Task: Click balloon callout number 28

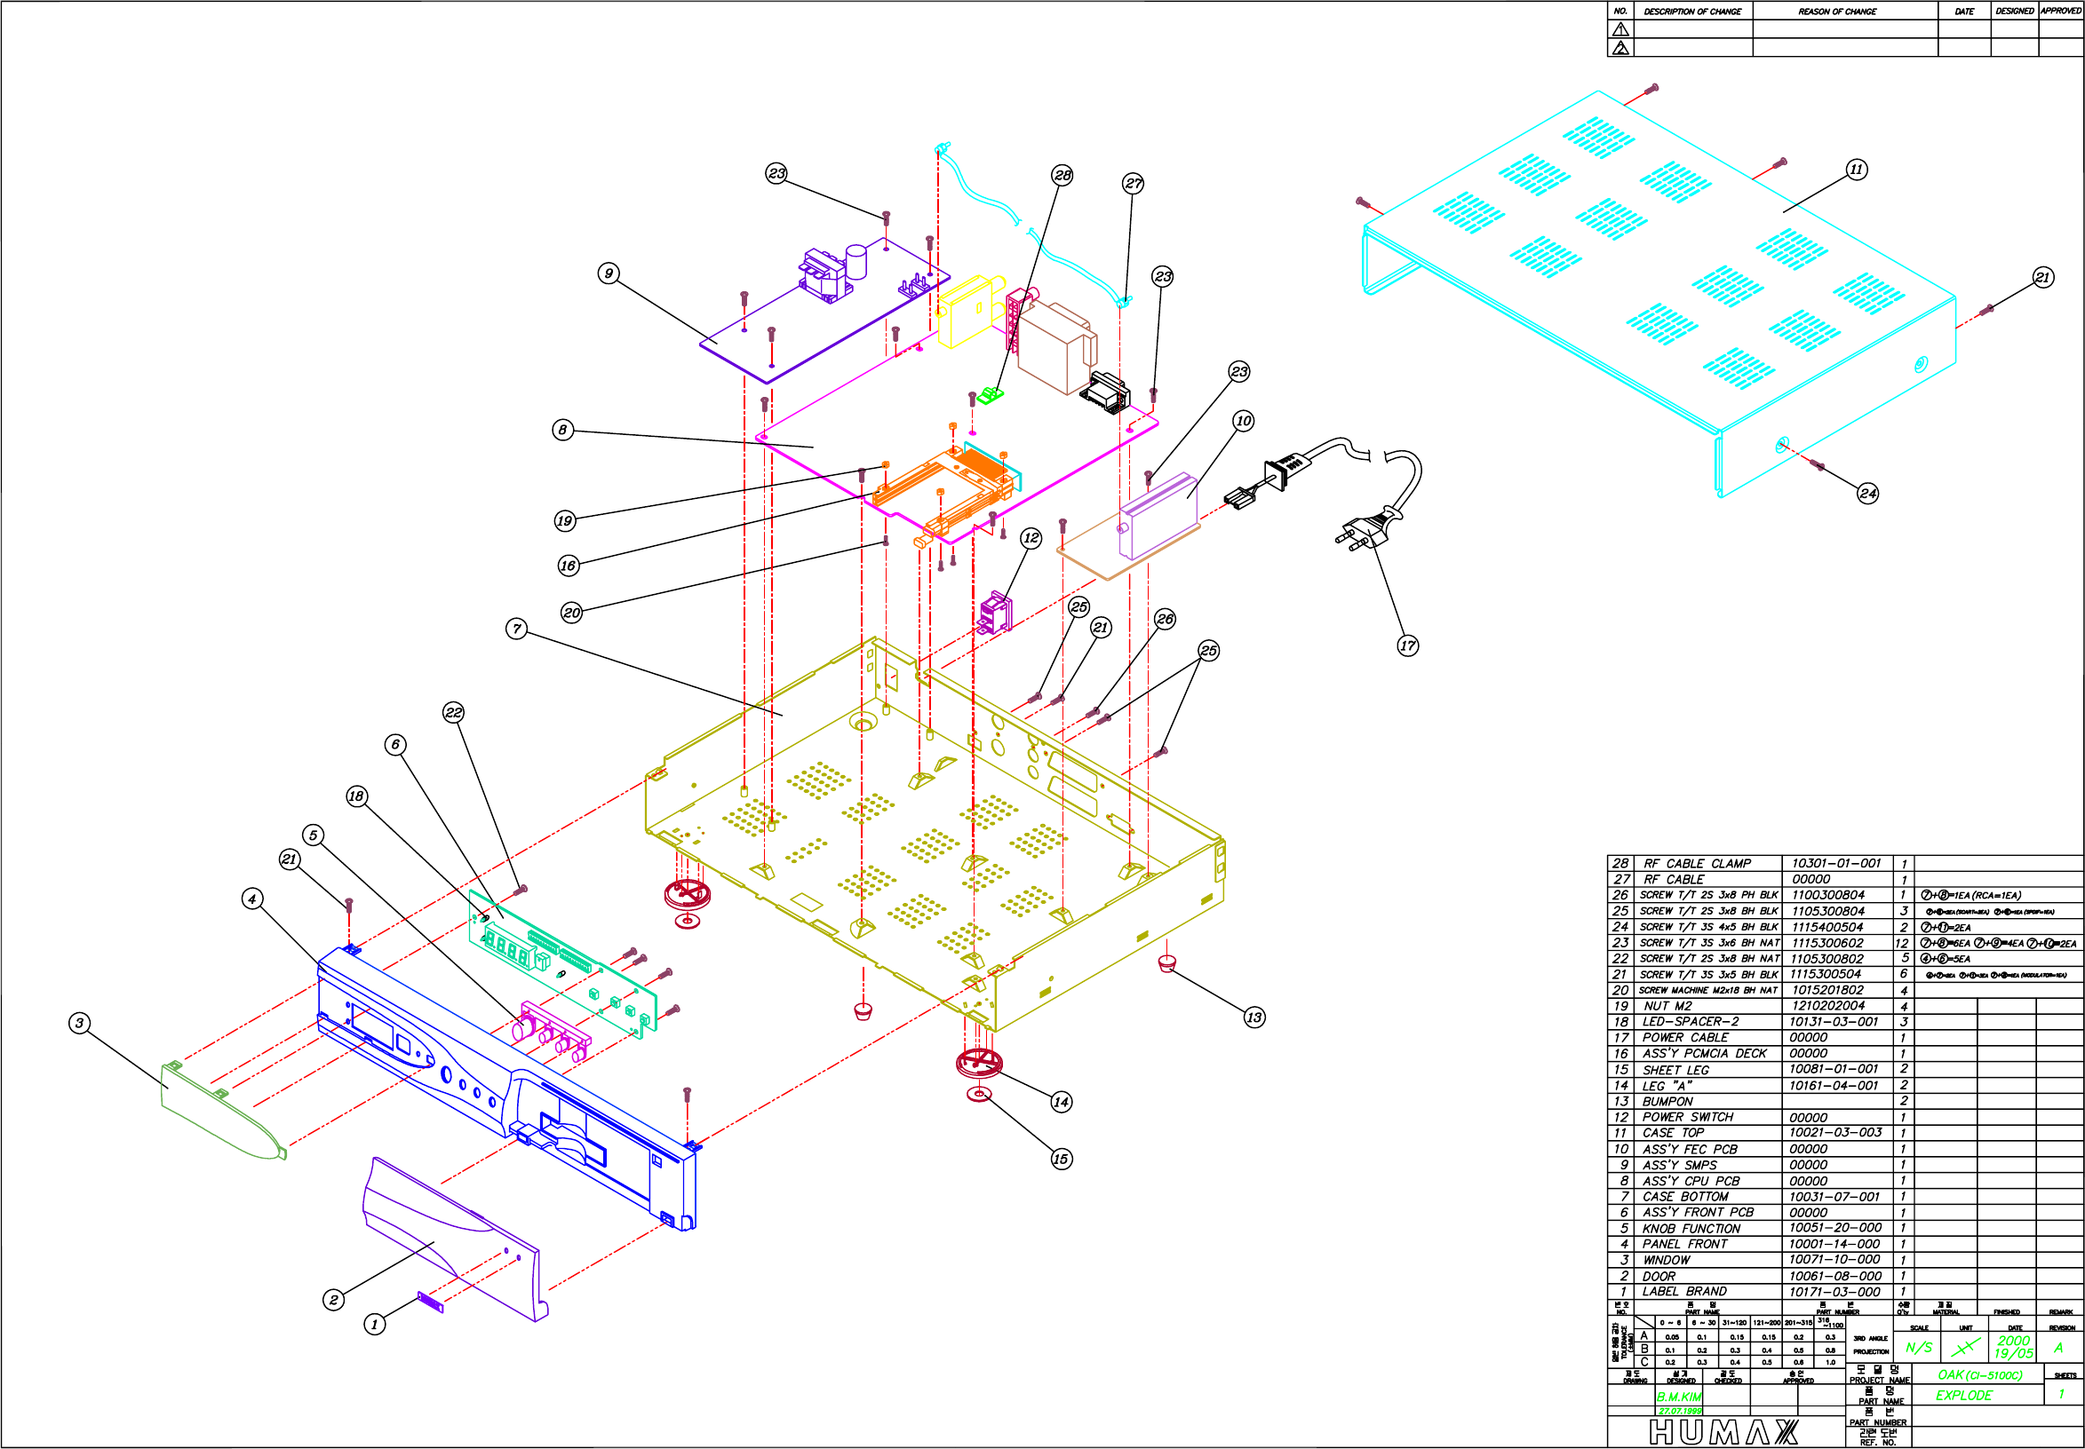Action: 1062,175
